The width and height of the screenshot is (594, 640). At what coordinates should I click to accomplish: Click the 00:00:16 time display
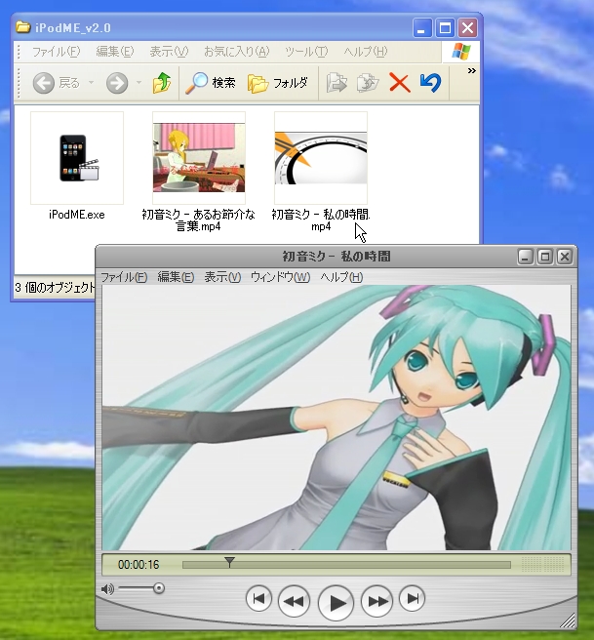pyautogui.click(x=139, y=565)
